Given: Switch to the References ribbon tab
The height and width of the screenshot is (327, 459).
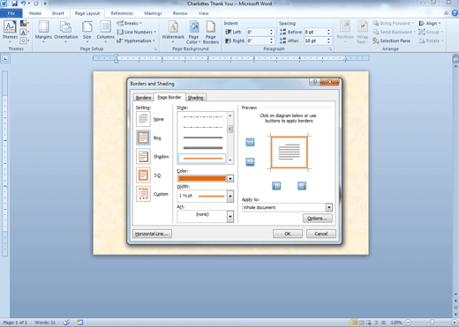Looking at the screenshot, I should 122,13.
